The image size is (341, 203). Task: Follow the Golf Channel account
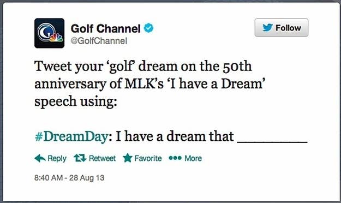[x=282, y=28]
